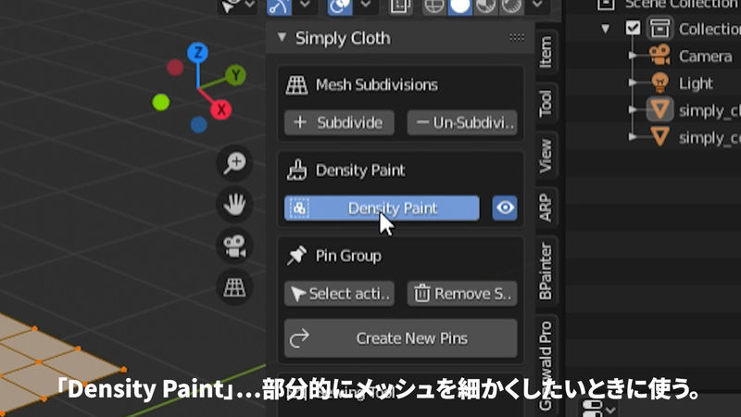Viewport: 741px width, 417px height.
Task: Expand the last simply_c mesh row
Action: tap(633, 137)
